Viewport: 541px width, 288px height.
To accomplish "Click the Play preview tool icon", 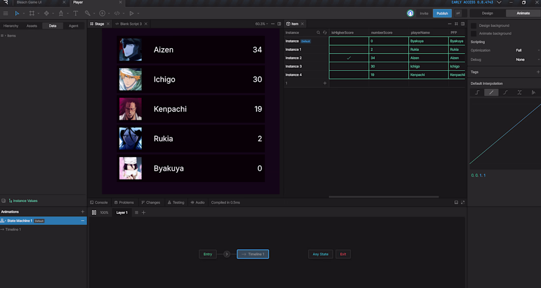I will [131, 13].
